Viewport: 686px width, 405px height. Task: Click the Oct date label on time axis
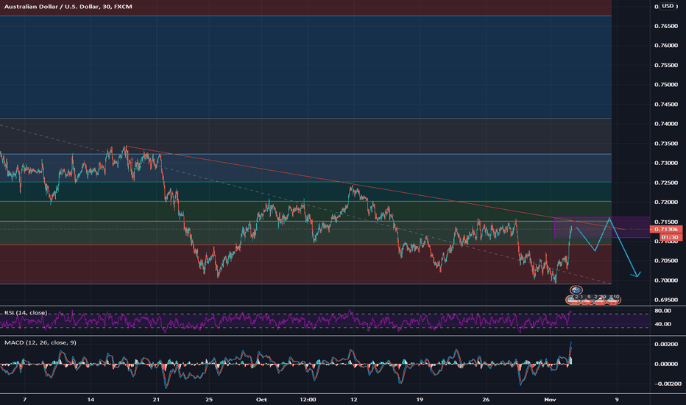click(x=261, y=399)
